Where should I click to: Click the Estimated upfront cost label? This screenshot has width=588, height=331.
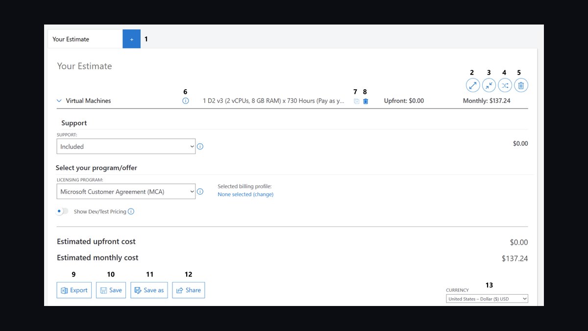(x=96, y=241)
